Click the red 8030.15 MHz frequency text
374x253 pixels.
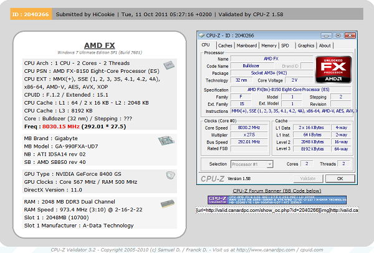(61, 126)
